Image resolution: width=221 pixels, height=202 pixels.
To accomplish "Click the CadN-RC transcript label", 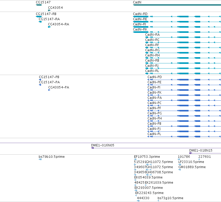I will tap(152, 40).
